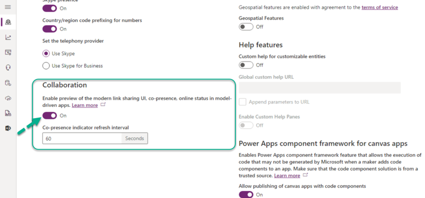Viewport: 425px width, 198px height.
Task: Select Use Skype for Business option
Action: click(46, 66)
